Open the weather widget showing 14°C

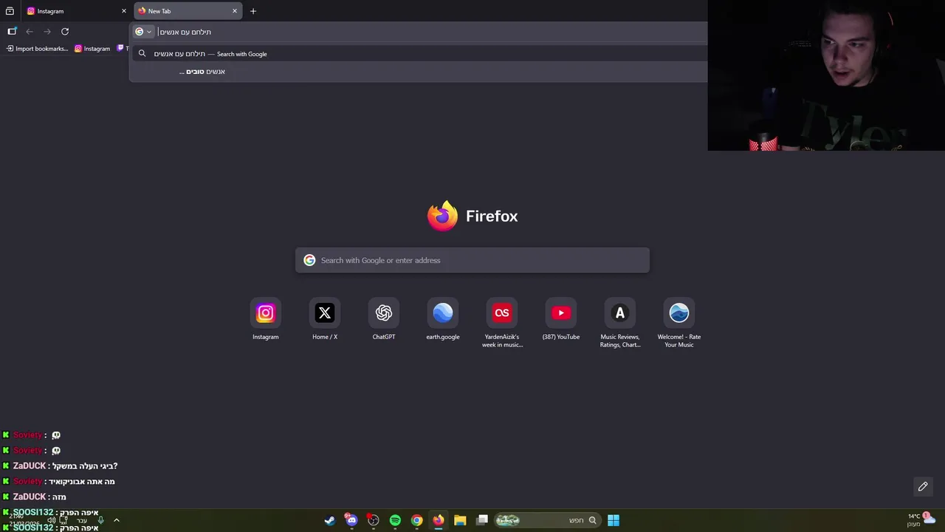click(921, 519)
